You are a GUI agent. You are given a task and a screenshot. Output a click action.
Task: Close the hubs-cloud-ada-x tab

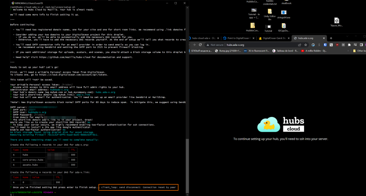point(218,38)
